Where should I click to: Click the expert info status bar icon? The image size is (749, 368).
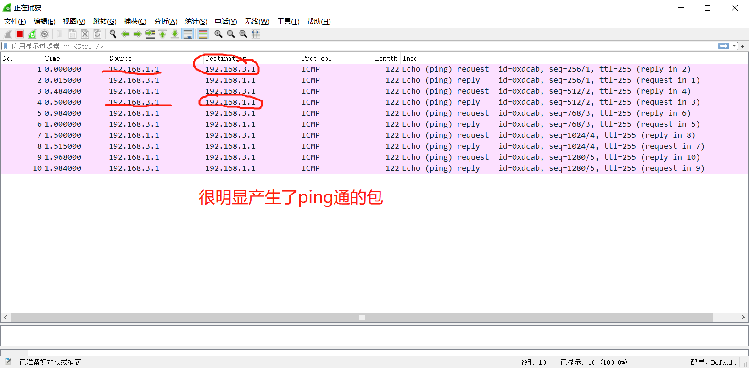pos(8,362)
